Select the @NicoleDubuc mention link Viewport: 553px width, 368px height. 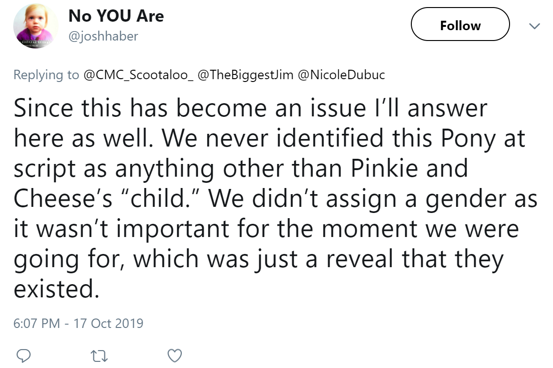coord(341,75)
